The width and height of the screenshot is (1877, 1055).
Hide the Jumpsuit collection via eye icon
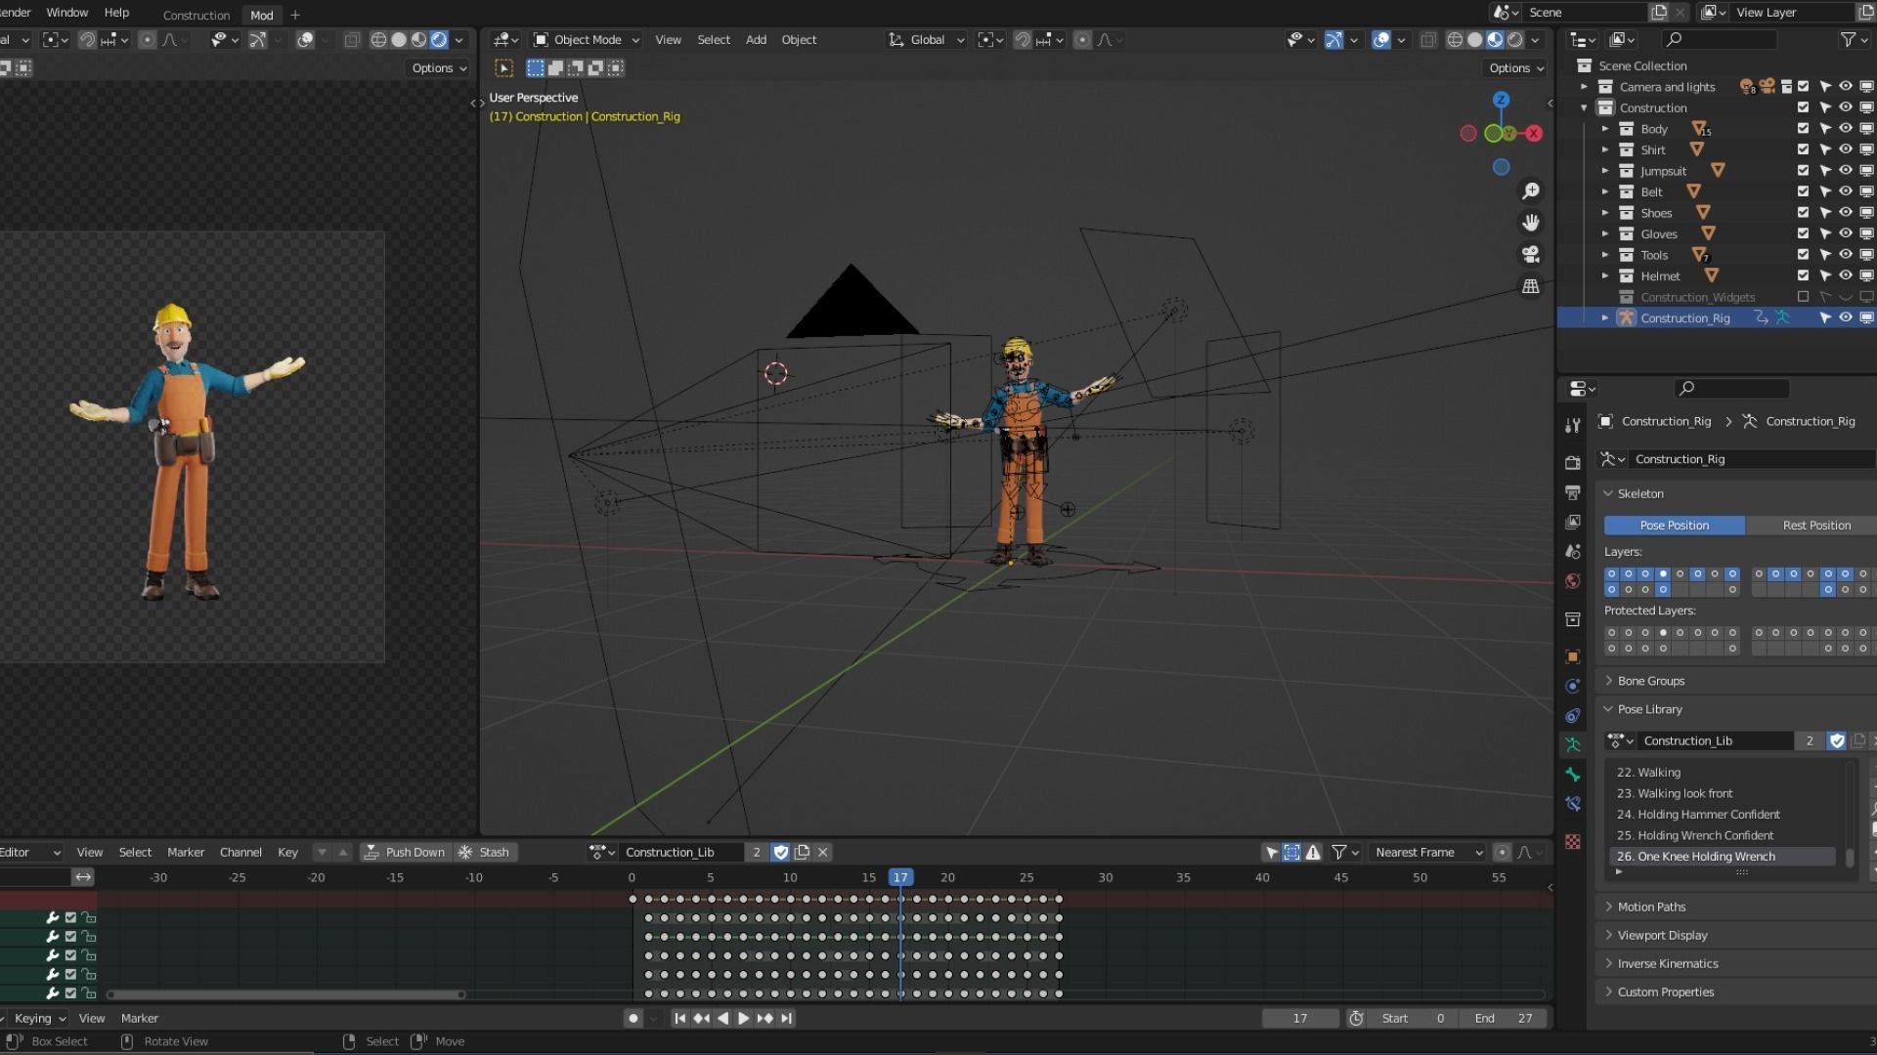coord(1846,171)
